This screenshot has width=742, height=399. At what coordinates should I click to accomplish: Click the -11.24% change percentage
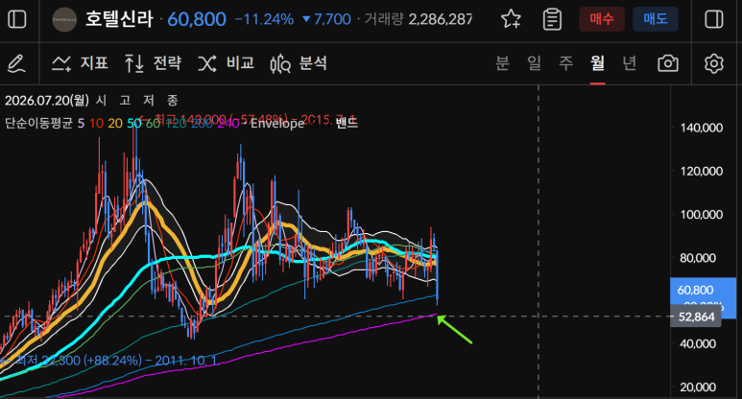pyautogui.click(x=264, y=19)
